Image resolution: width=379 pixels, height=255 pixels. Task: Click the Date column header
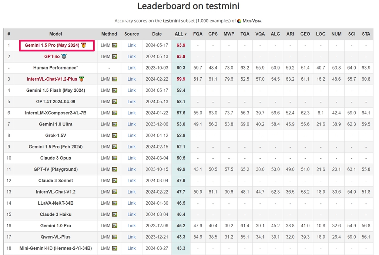[x=157, y=34]
